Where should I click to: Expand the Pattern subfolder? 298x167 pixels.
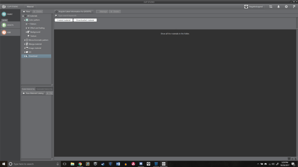pyautogui.click(x=26, y=24)
